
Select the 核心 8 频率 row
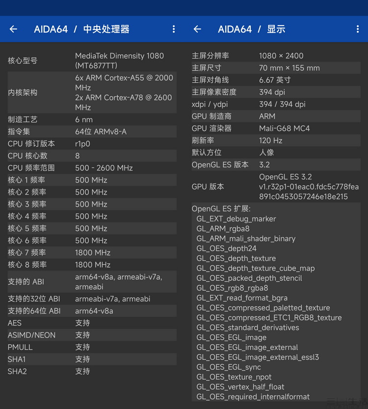(x=92, y=265)
